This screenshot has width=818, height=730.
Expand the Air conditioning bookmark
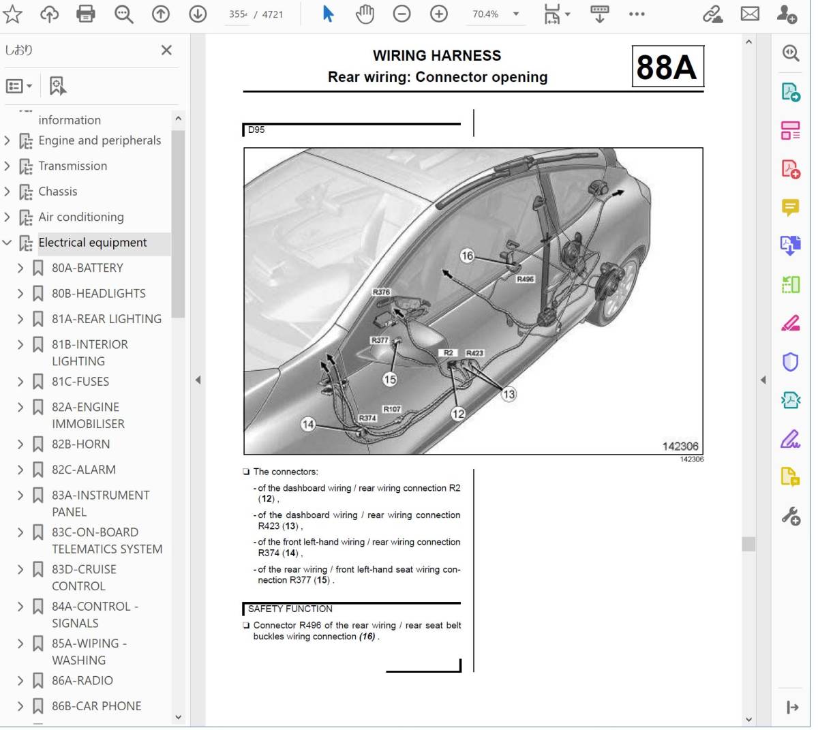pos(7,217)
